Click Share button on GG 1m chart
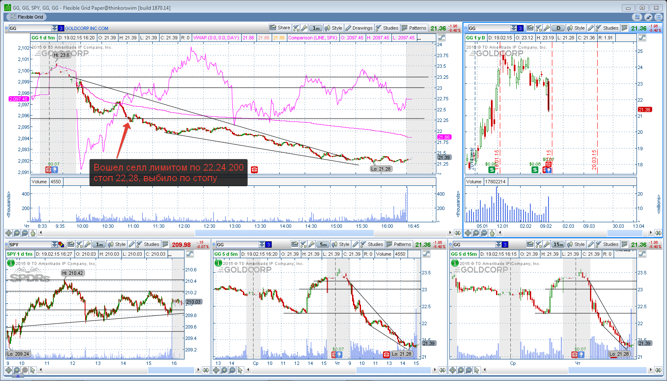 coord(280,28)
